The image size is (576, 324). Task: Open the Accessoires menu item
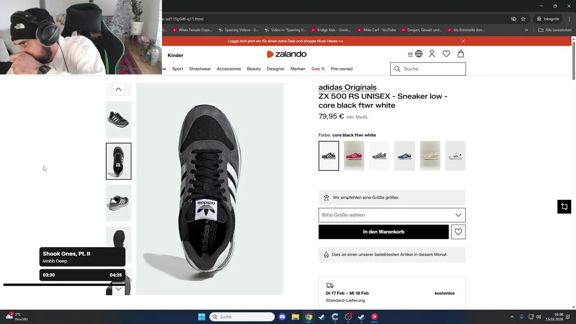pyautogui.click(x=229, y=69)
